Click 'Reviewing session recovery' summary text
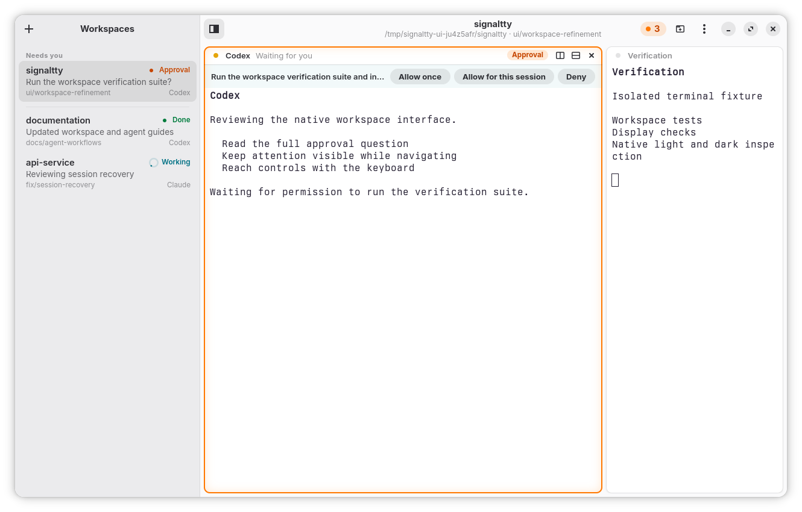 (x=80, y=174)
